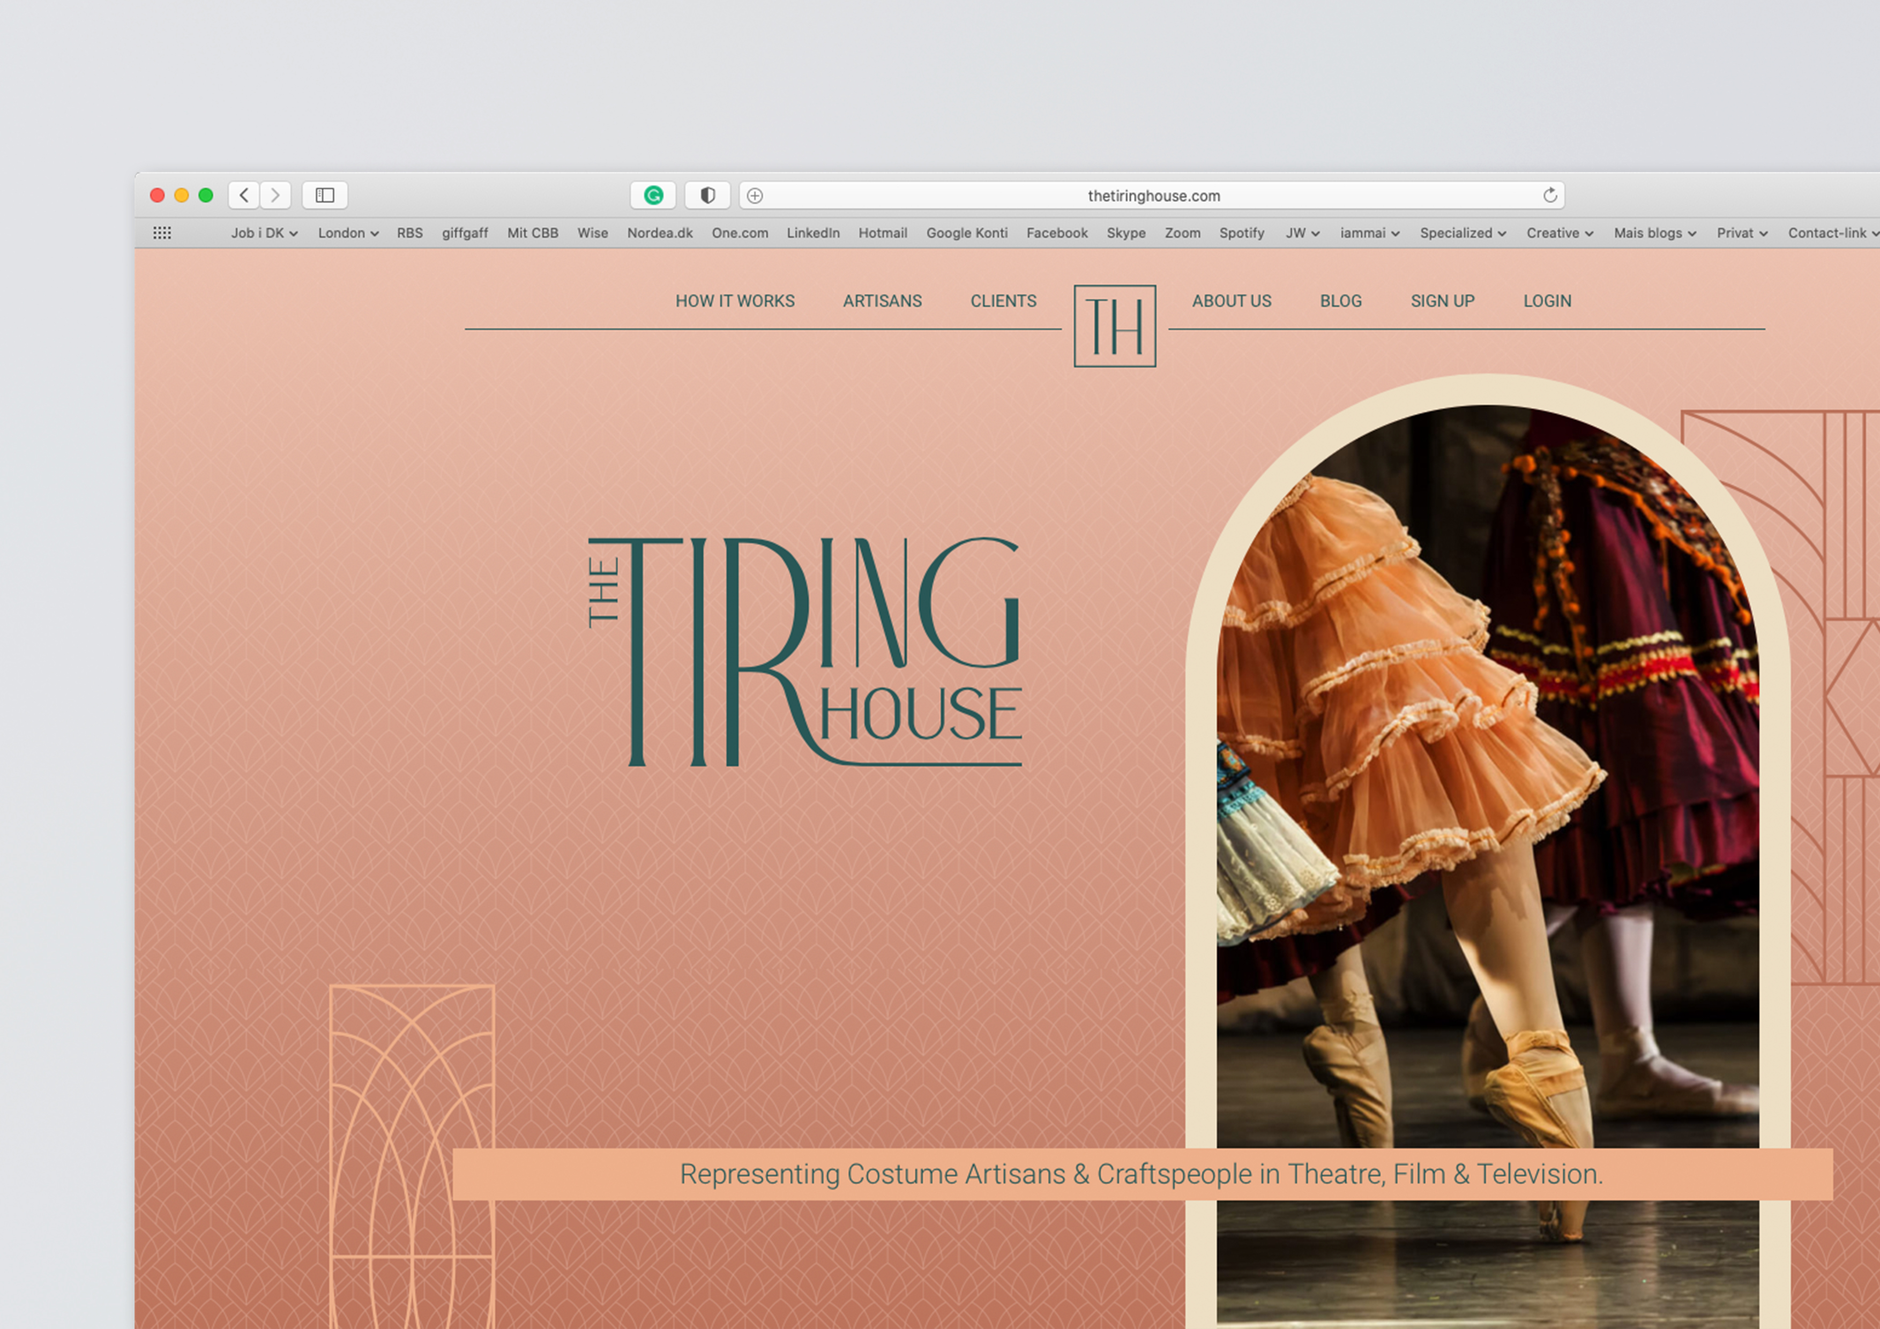This screenshot has width=1880, height=1329.
Task: Click the plus circle icon in address bar
Action: tap(755, 196)
